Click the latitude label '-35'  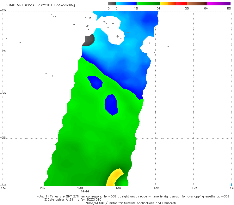click(x=3, y=138)
